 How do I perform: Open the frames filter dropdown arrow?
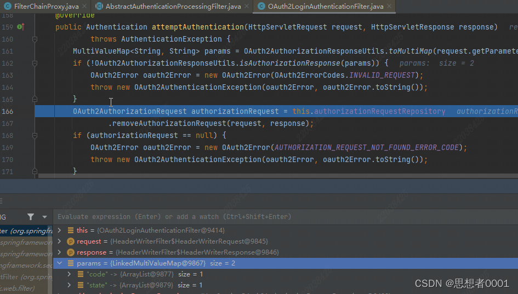[x=44, y=217]
